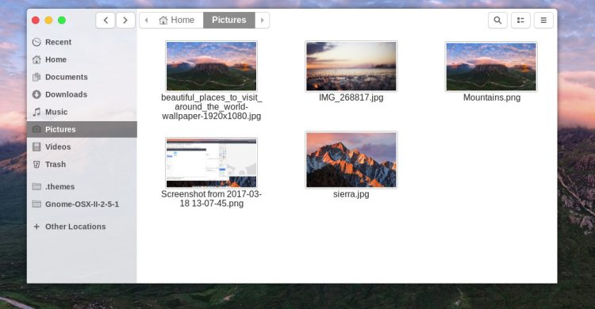Select the Pictures path bar segment
Image resolution: width=595 pixels, height=309 pixels.
pyautogui.click(x=228, y=20)
